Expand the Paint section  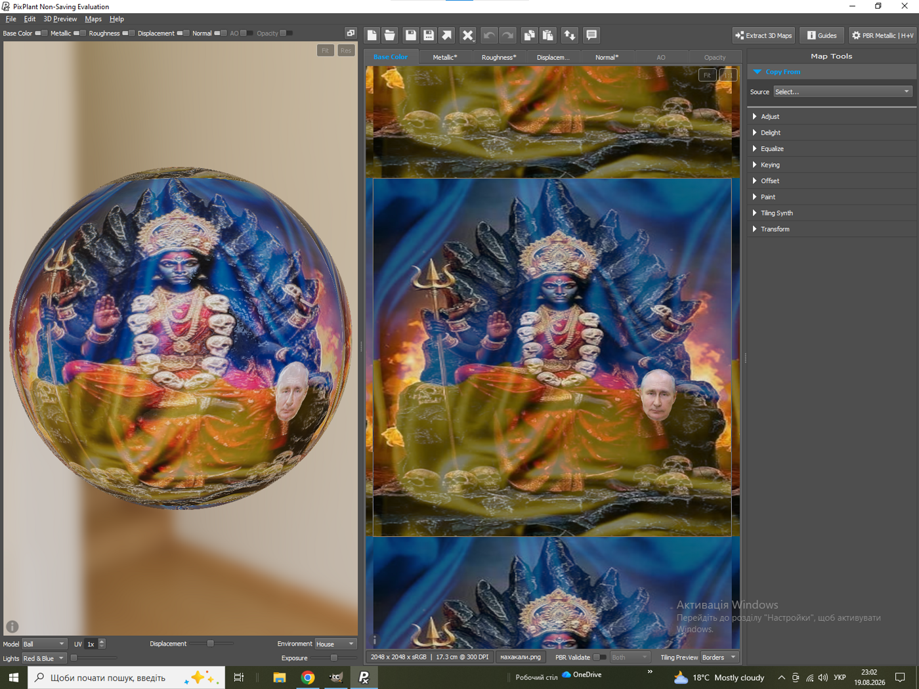click(x=832, y=197)
